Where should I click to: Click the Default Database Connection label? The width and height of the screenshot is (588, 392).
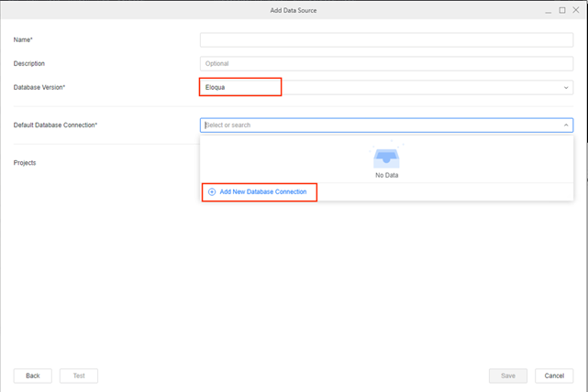tap(55, 125)
